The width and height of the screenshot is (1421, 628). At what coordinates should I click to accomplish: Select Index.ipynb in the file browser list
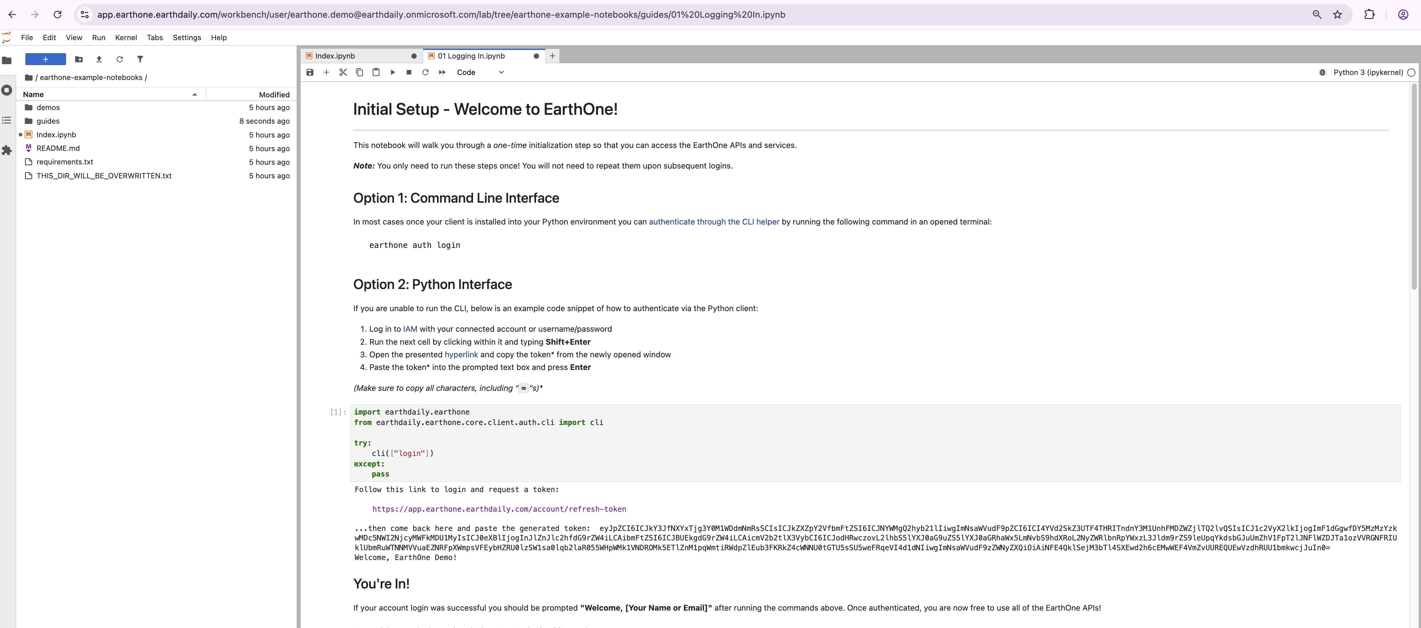(x=157, y=135)
